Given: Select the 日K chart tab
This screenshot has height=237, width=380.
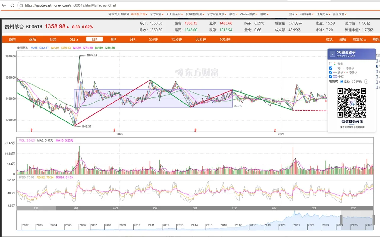Looking at the screenshot, I should point(94,39).
